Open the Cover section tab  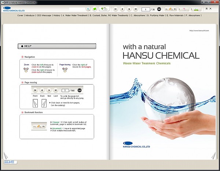coord(21,16)
